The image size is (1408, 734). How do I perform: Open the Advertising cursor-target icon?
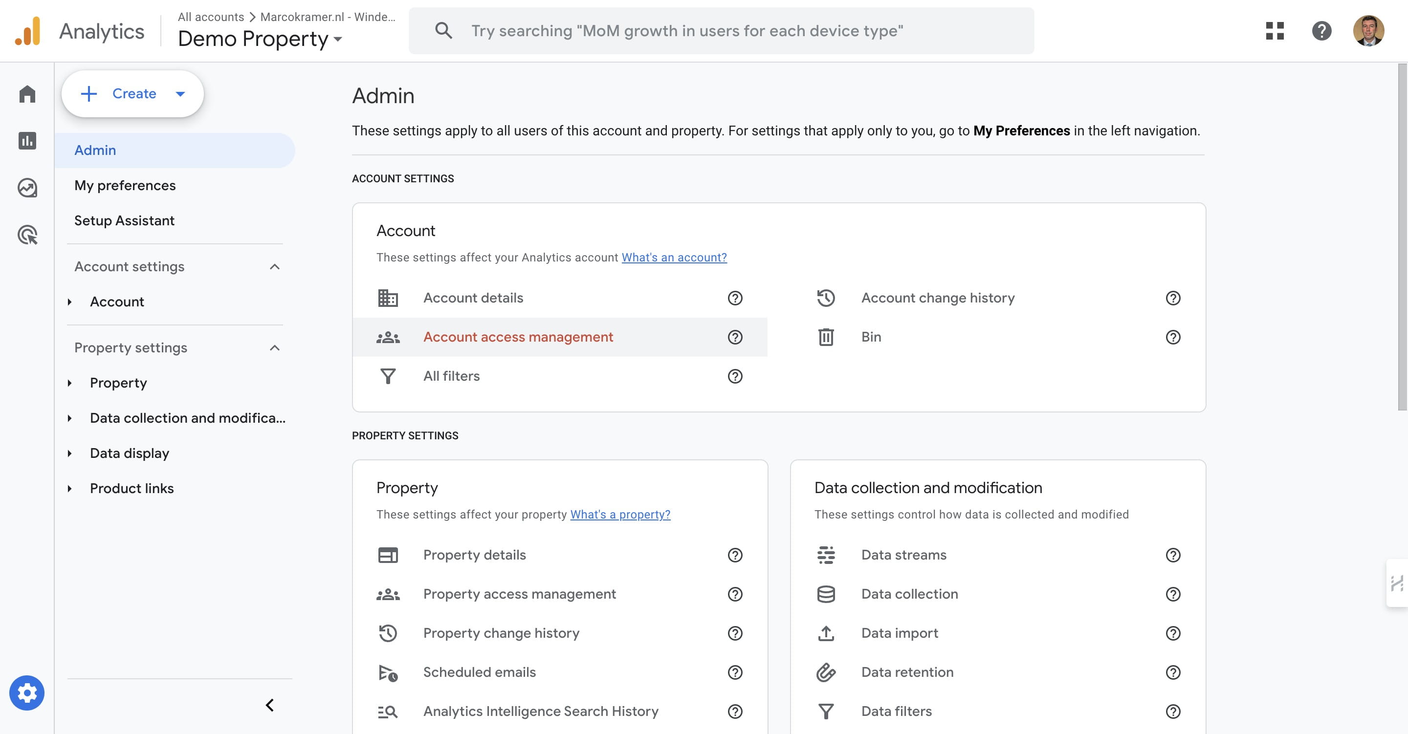(x=27, y=235)
